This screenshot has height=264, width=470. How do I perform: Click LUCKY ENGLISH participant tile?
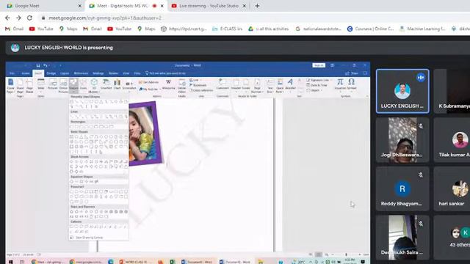402,91
